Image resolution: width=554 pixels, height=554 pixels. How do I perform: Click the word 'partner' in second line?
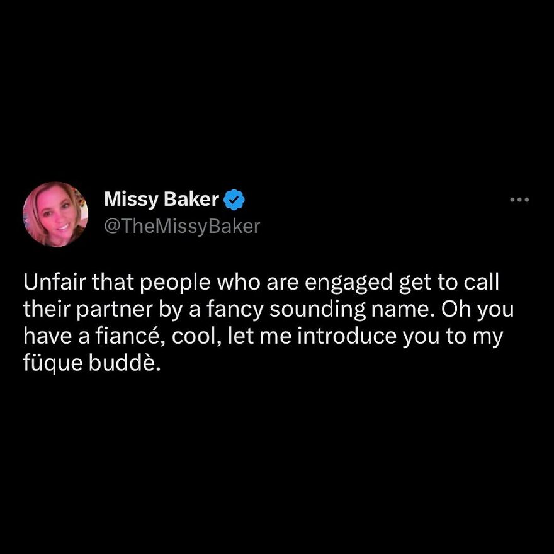tap(114, 310)
